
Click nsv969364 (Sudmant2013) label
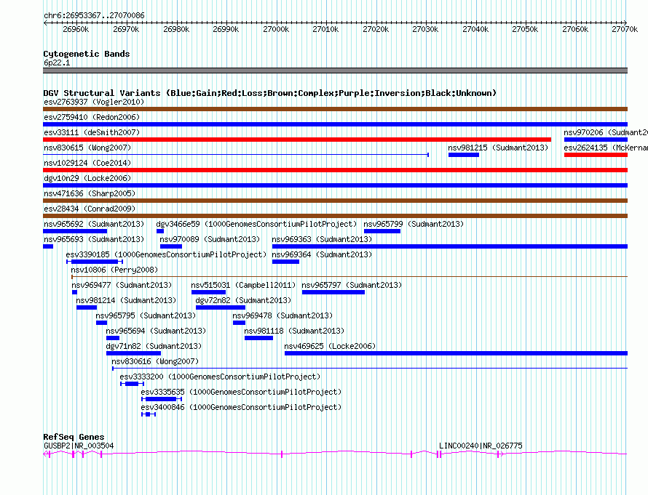pyautogui.click(x=322, y=254)
